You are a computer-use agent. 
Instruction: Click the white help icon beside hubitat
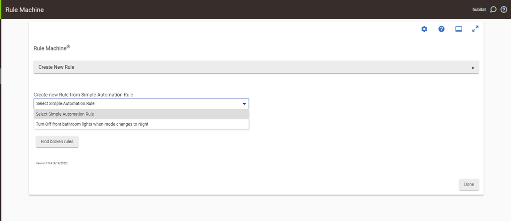(504, 9)
